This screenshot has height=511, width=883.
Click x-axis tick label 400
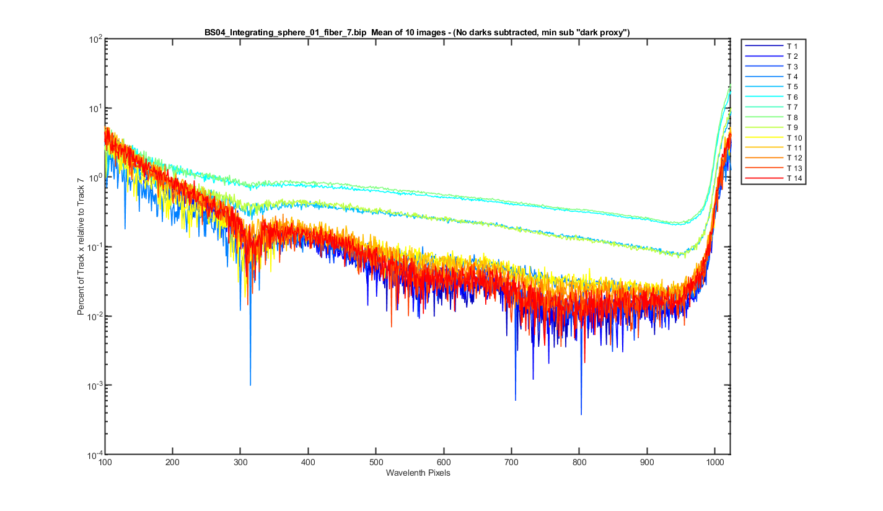(309, 462)
